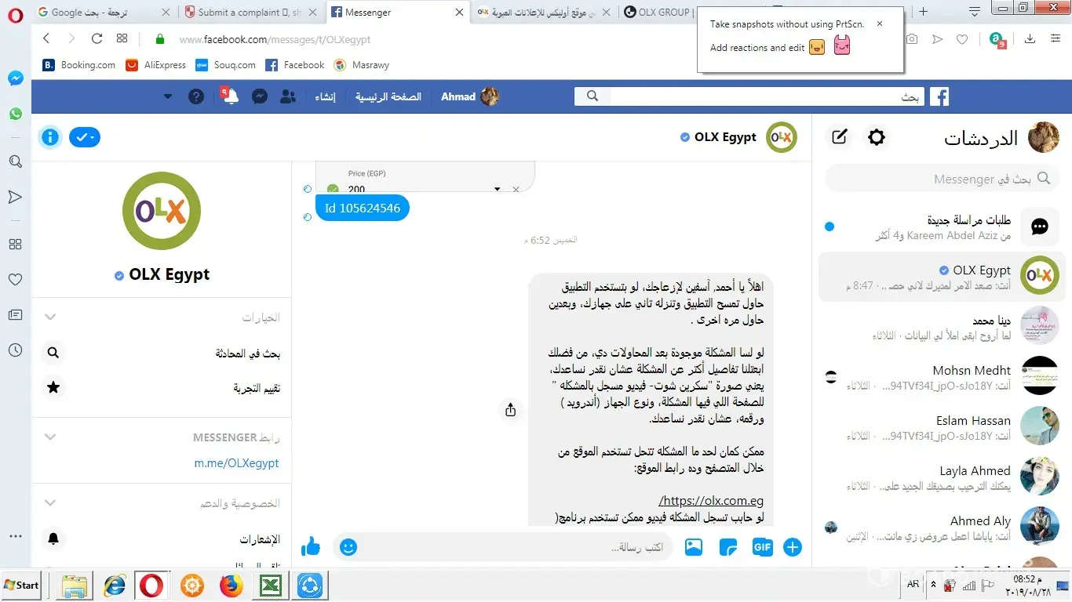Click the Messenger search field

coord(942,179)
